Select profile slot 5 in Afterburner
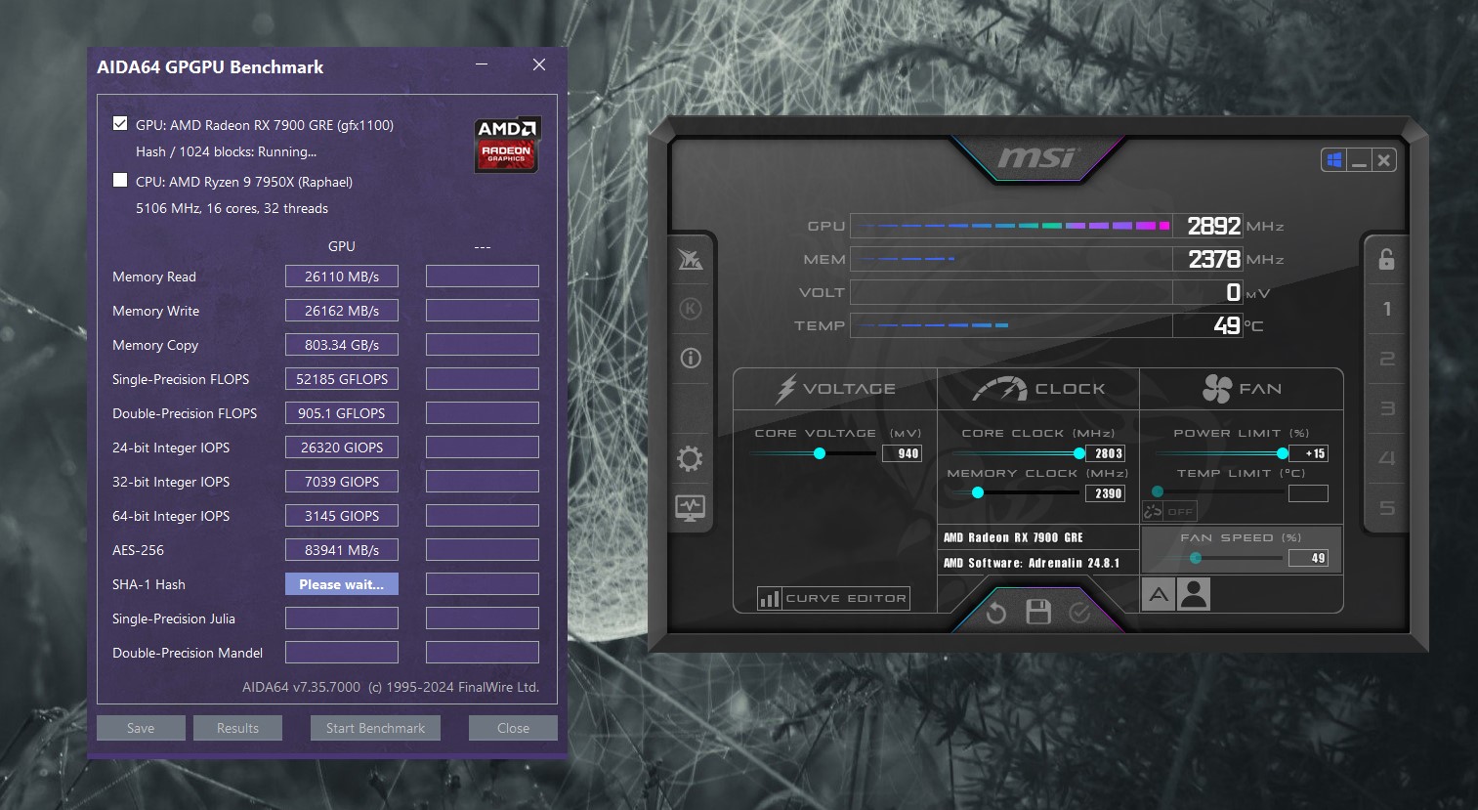This screenshot has height=810, width=1478. tap(1386, 508)
